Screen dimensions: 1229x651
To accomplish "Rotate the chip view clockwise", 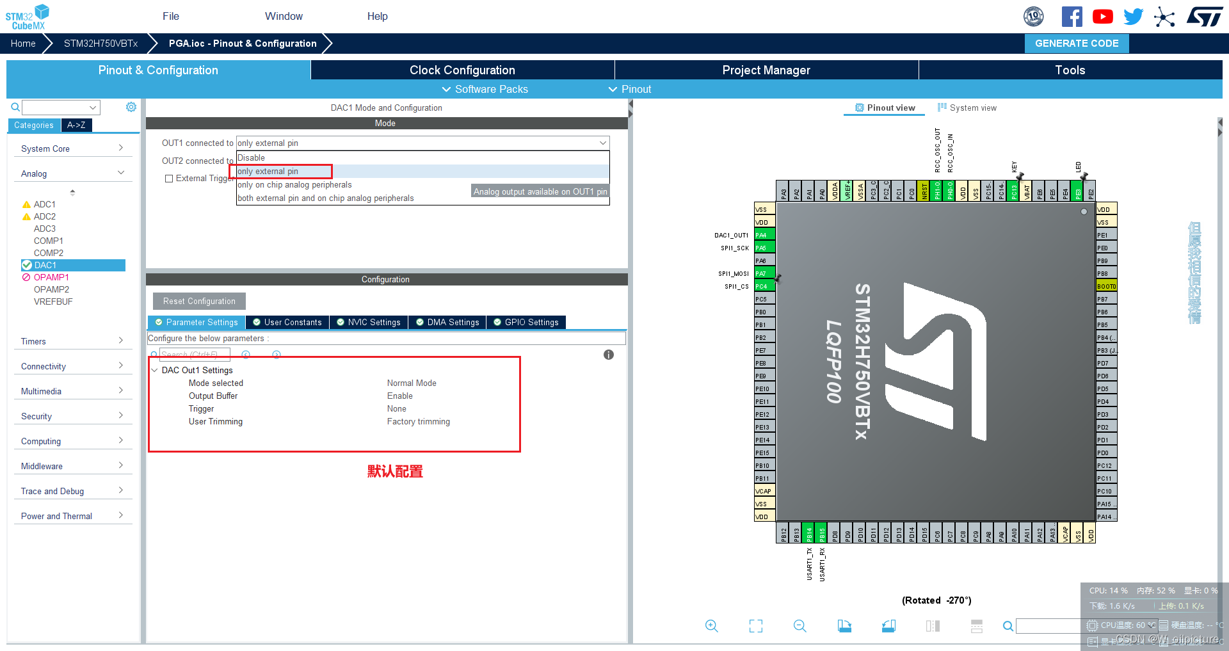I will click(x=844, y=626).
